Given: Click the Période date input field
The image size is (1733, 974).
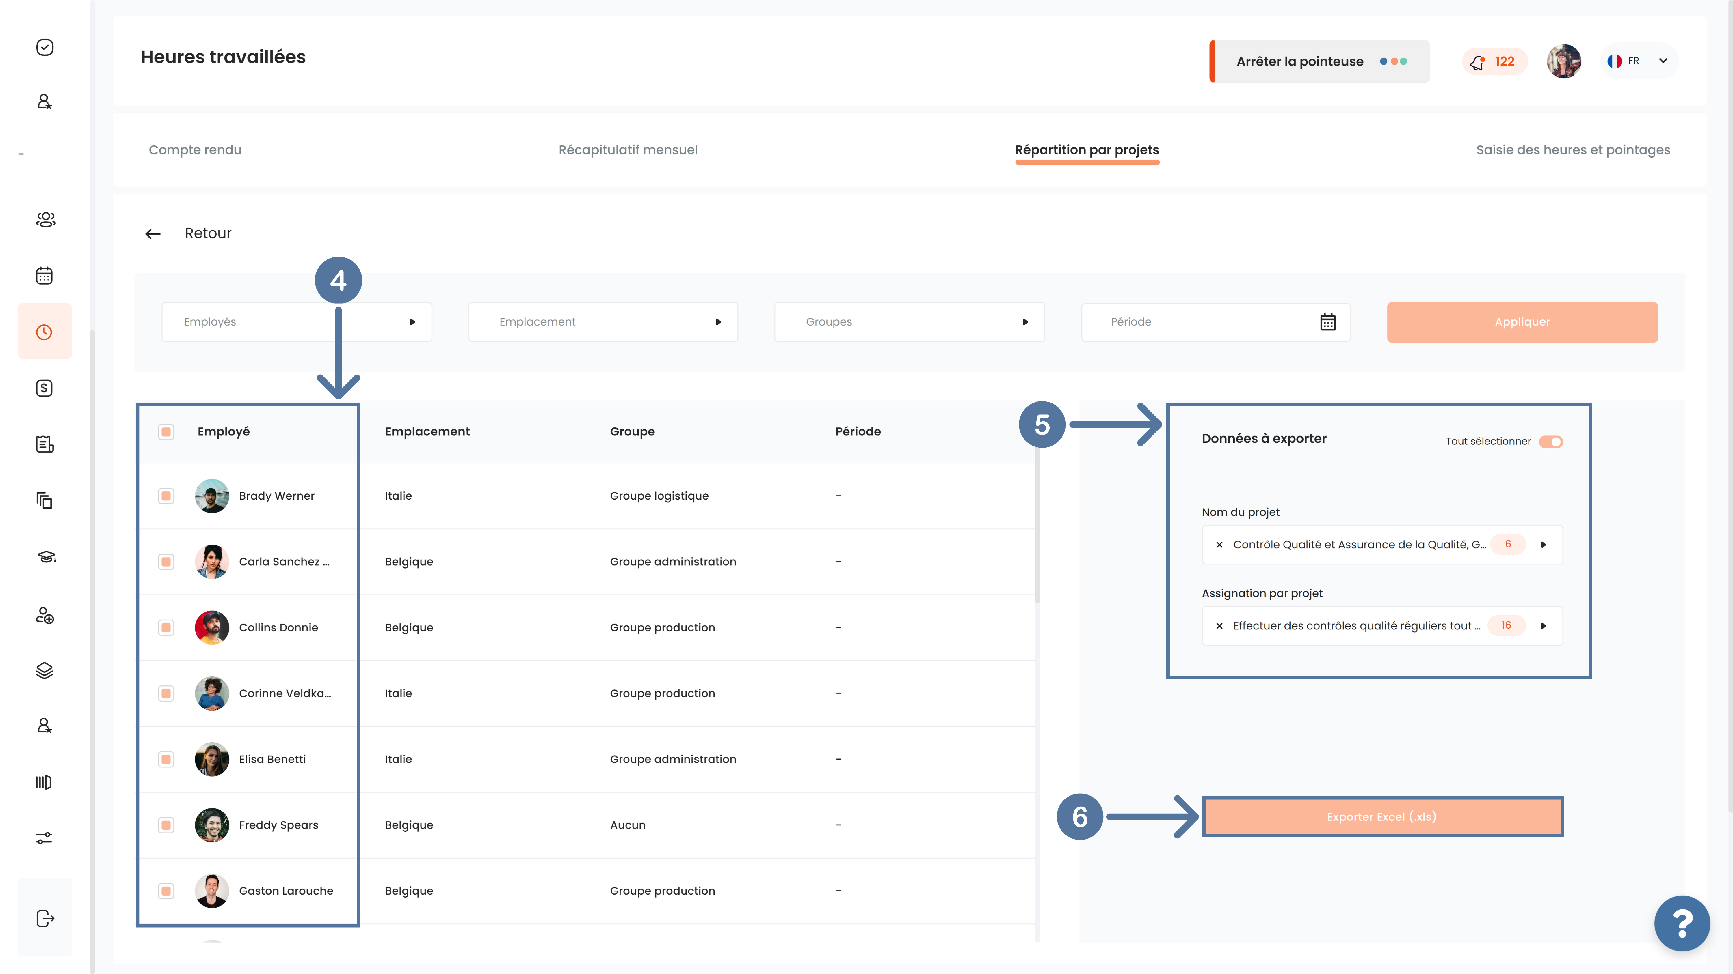Looking at the screenshot, I should [1216, 322].
